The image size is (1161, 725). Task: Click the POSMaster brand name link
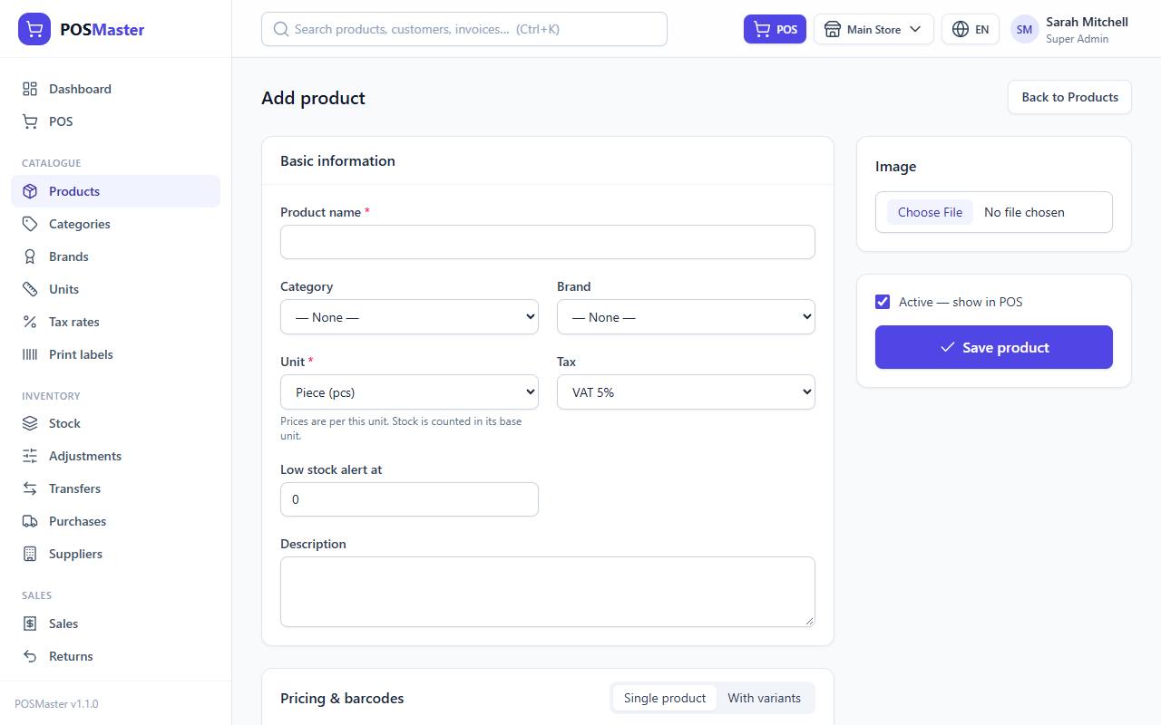point(102,29)
